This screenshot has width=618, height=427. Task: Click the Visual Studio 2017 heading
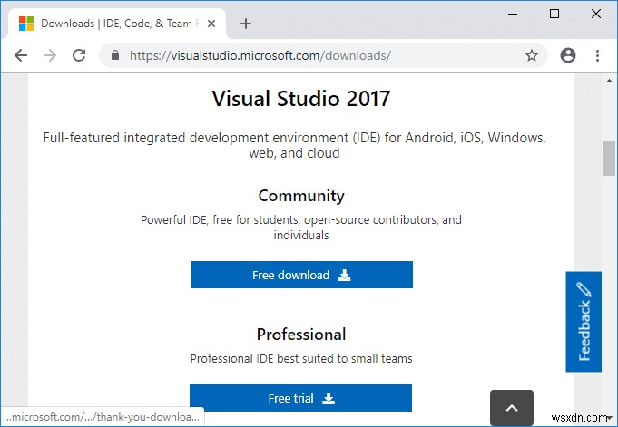point(301,98)
